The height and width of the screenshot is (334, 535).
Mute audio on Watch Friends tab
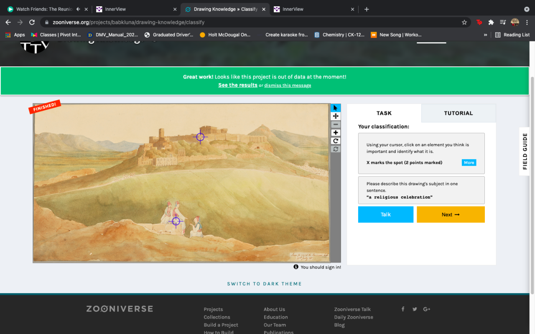click(78, 9)
